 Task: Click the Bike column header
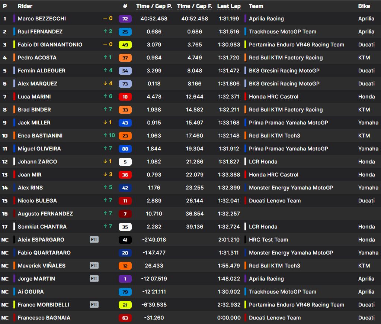tap(364, 6)
